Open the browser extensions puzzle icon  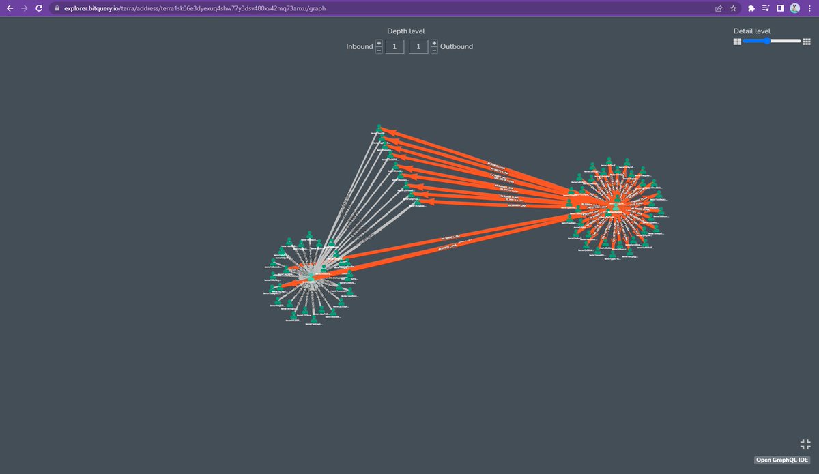click(751, 8)
